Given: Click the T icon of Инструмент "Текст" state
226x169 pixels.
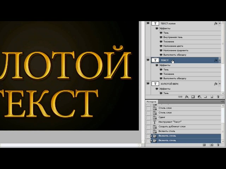Looking at the screenshot, I should point(155,122).
